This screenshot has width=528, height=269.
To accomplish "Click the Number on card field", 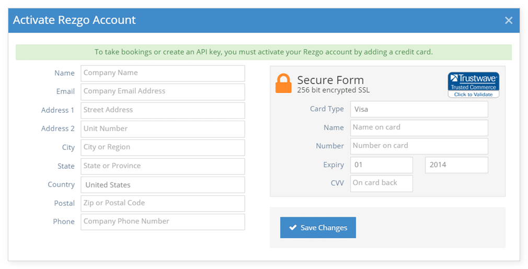I will [x=419, y=146].
